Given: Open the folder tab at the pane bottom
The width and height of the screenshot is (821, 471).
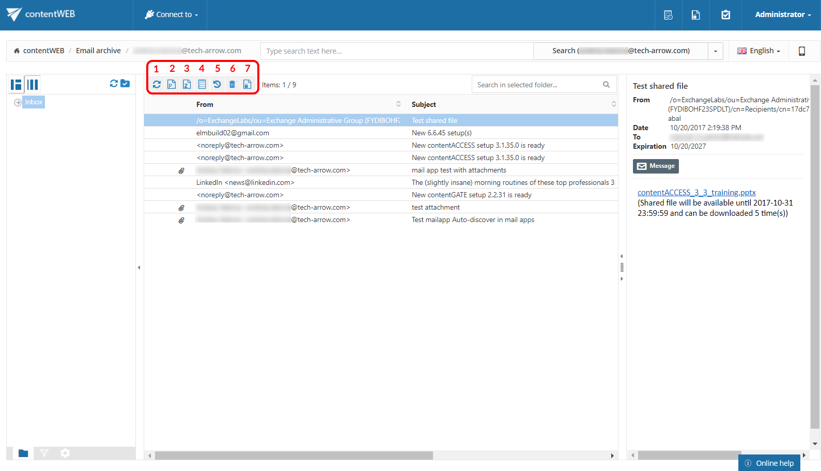Looking at the screenshot, I should pos(23,453).
